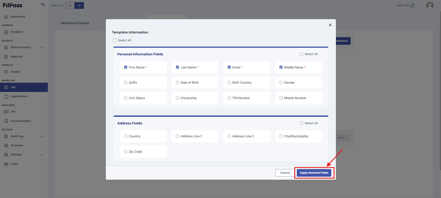This screenshot has width=441, height=198.
Task: Check the TIN Number checkbox
Action: pyautogui.click(x=229, y=98)
